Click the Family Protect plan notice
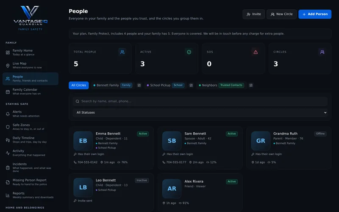339x212 pixels. [x=200, y=34]
